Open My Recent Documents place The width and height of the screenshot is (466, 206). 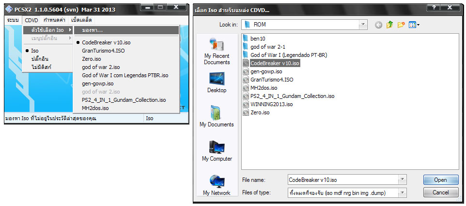217,51
